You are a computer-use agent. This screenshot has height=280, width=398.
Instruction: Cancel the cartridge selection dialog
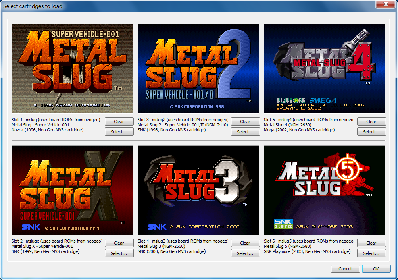tap(345, 268)
